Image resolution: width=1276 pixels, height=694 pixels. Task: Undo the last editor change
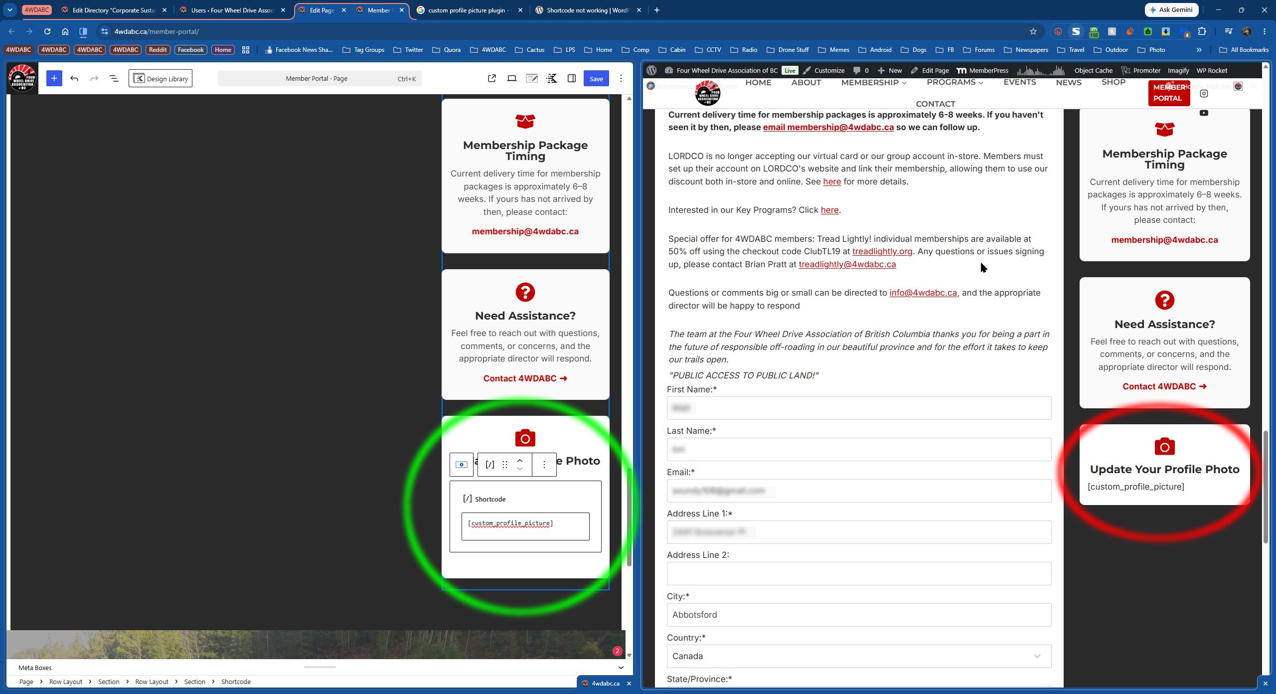(74, 78)
